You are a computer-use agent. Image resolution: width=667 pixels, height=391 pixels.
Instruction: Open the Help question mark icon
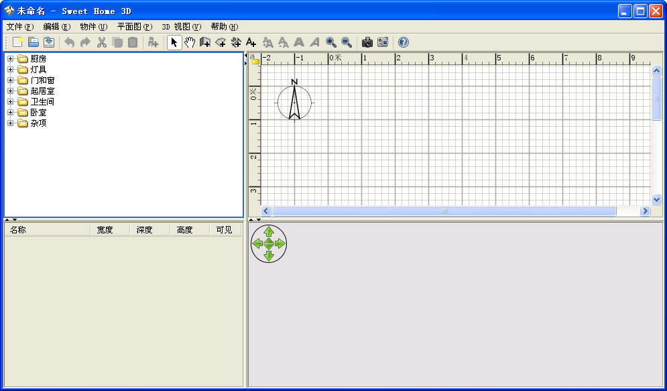click(x=403, y=42)
